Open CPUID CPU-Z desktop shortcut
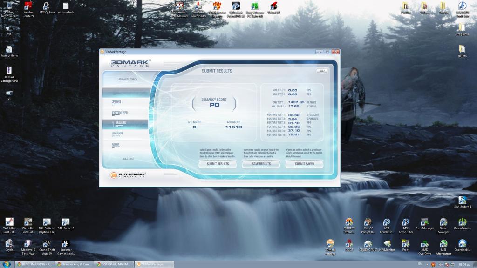 pyautogui.click(x=368, y=246)
